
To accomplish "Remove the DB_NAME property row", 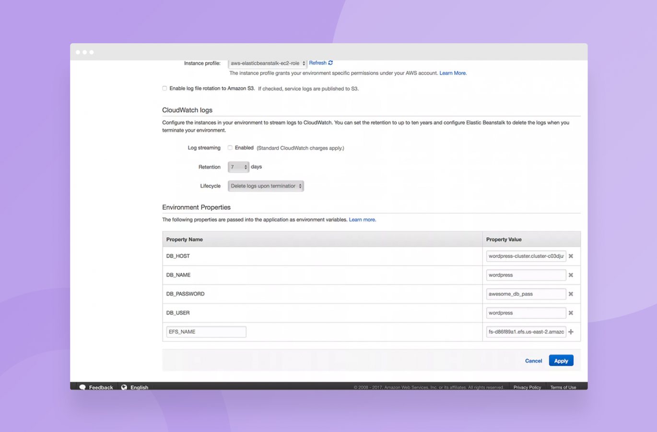I will tap(571, 275).
